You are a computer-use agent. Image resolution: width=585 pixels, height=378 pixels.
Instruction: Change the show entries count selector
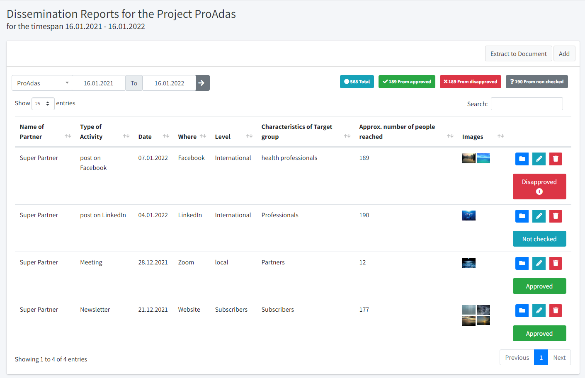pyautogui.click(x=43, y=104)
